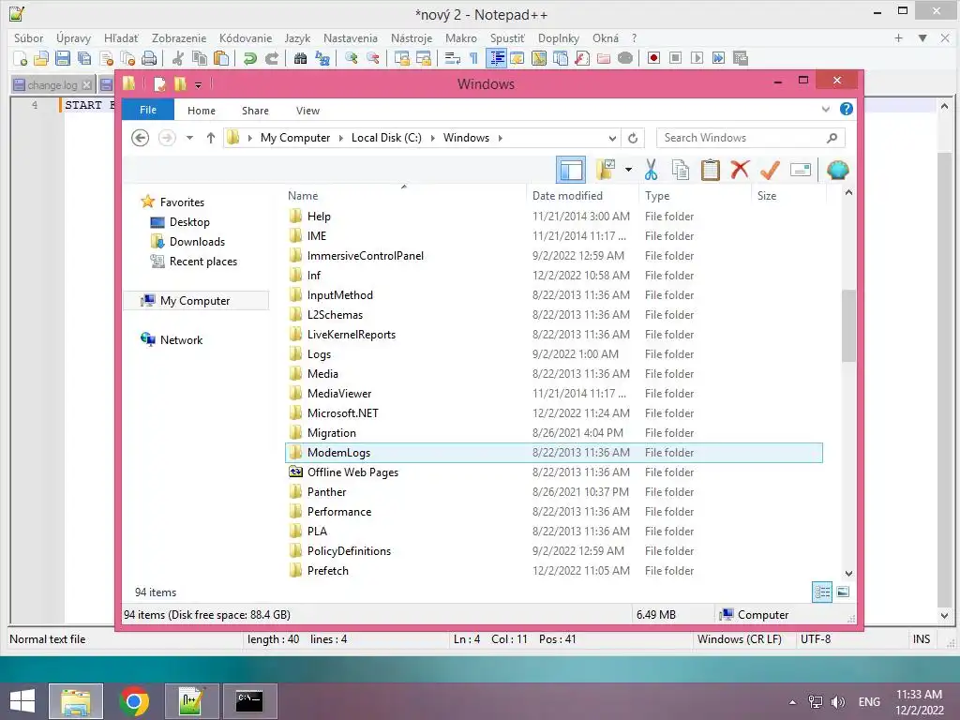Open the recent locations dropdown arrow
The width and height of the screenshot is (960, 720).
point(189,138)
